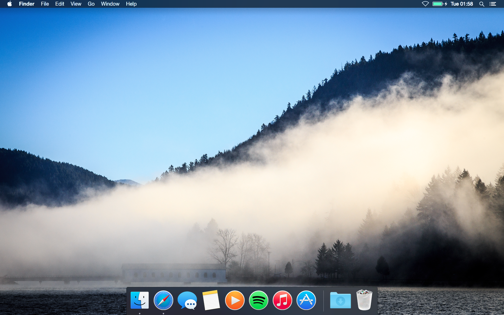504x315 pixels.
Task: Open the App Store icon
Action: 306,300
